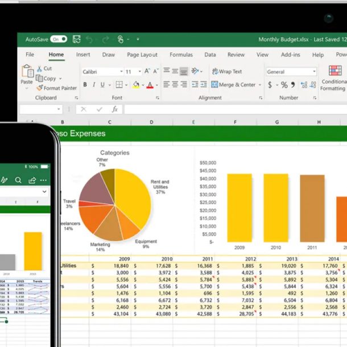Toggle Bold formatting
The image size is (347, 347).
click(x=85, y=85)
